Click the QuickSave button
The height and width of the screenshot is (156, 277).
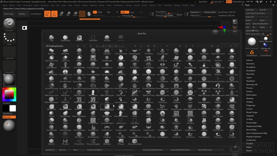pyautogui.click(x=203, y=2)
